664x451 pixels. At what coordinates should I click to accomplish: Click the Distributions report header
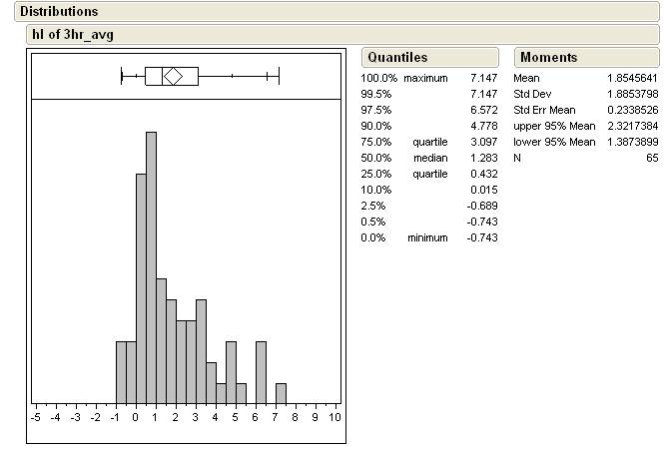tap(60, 12)
